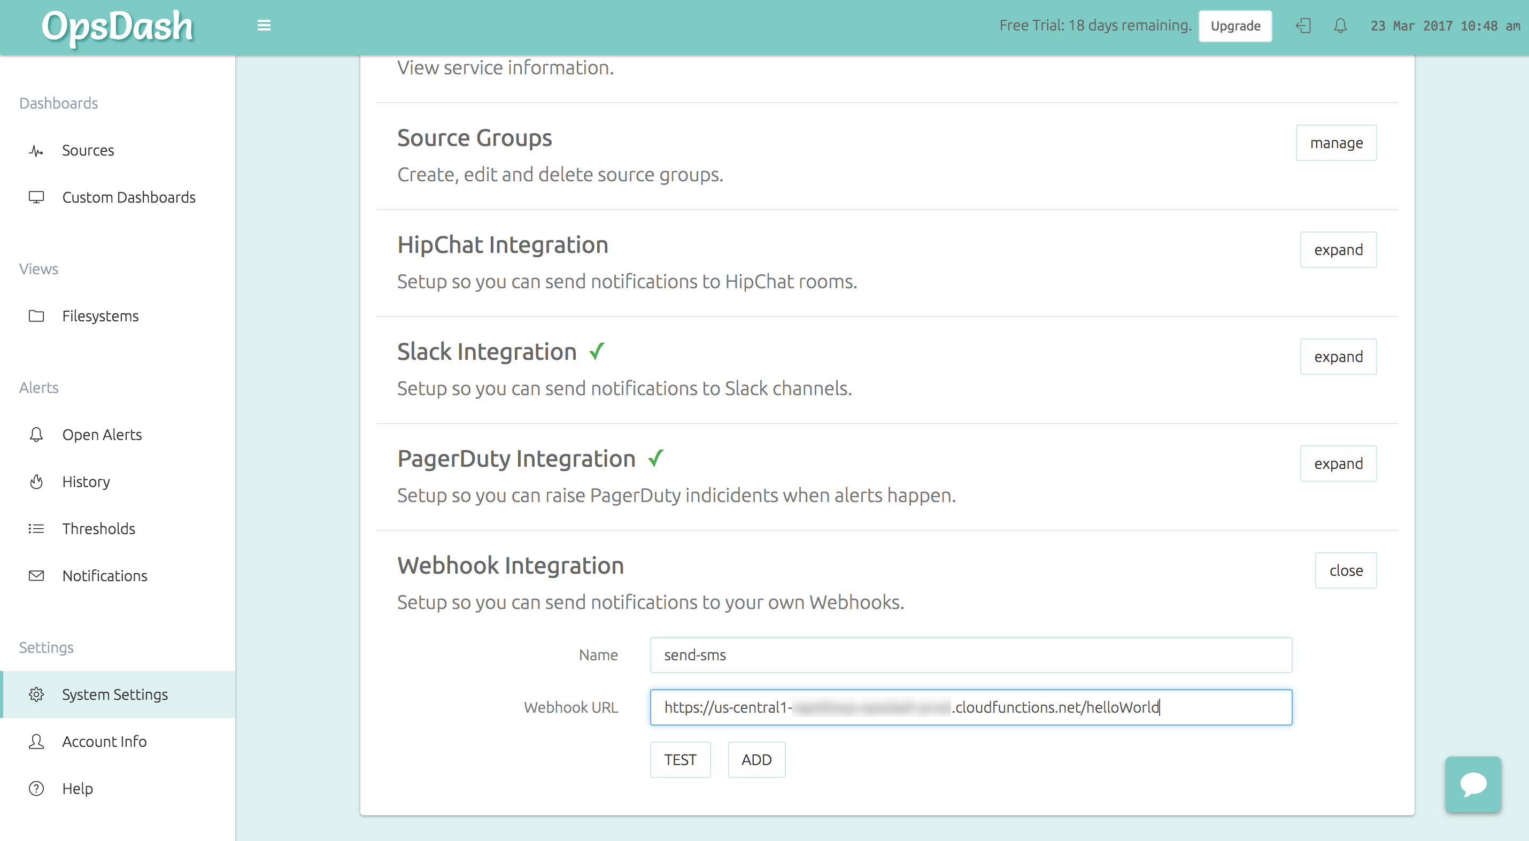Open Help in sidebar

(x=78, y=788)
